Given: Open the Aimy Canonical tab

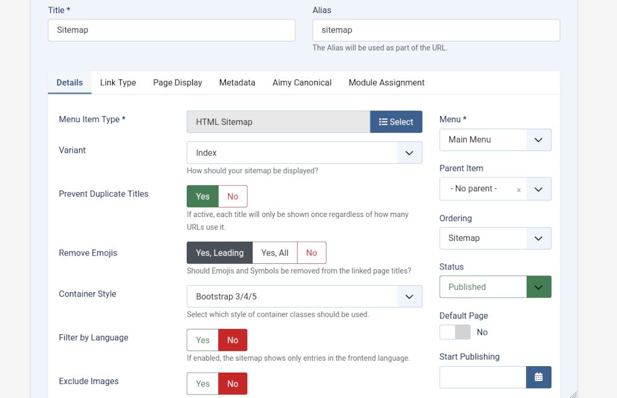Looking at the screenshot, I should 302,82.
